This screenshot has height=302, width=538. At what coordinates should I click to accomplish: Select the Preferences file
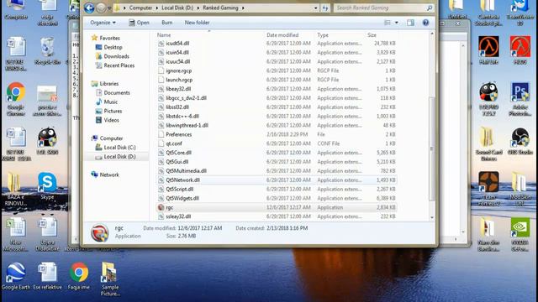tap(277, 134)
